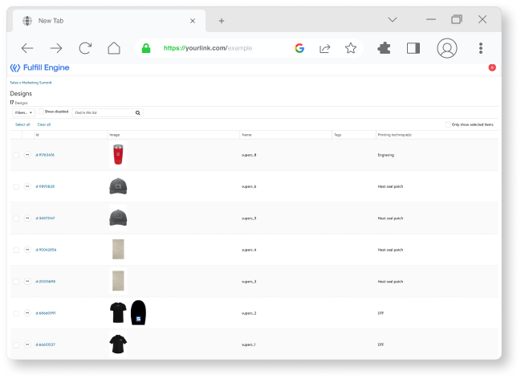
Task: Open design id link in supers_1 row
Action: click(x=45, y=344)
